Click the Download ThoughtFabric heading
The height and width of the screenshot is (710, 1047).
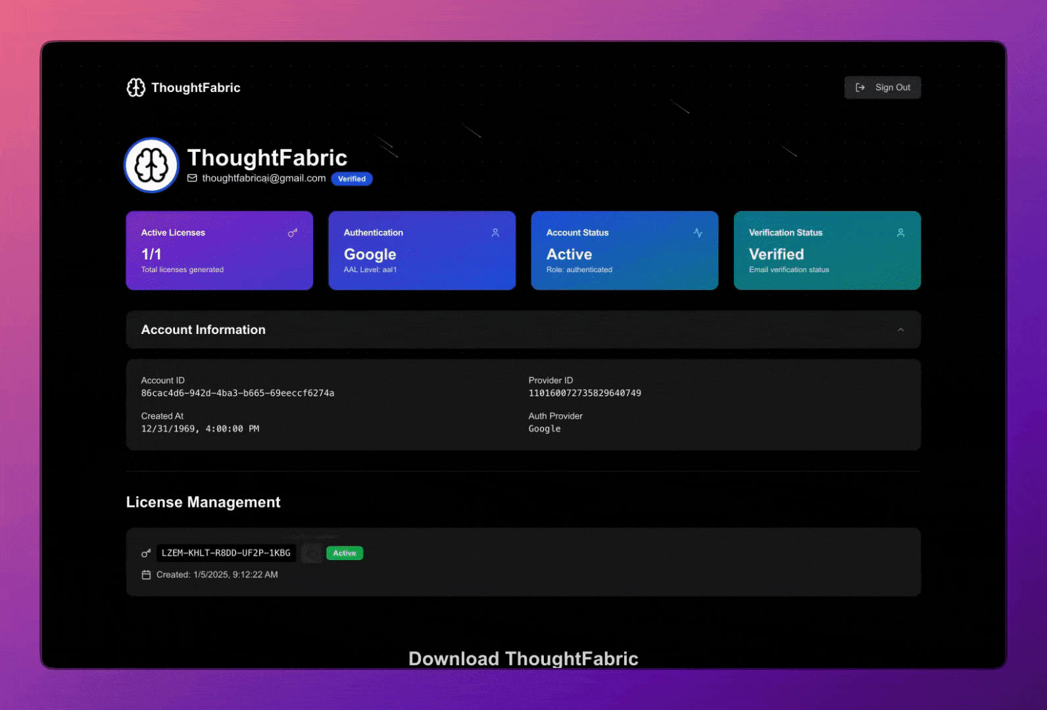pyautogui.click(x=523, y=658)
